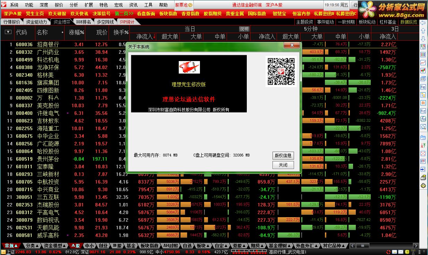The width and height of the screenshot is (428, 255).
Task: Open the 帮助 menu
Action: [163, 5]
